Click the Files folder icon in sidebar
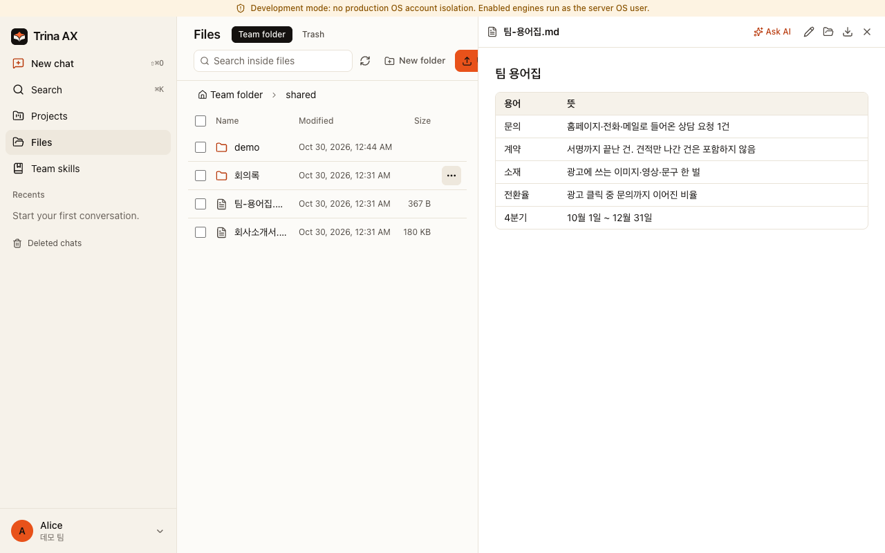 click(19, 142)
